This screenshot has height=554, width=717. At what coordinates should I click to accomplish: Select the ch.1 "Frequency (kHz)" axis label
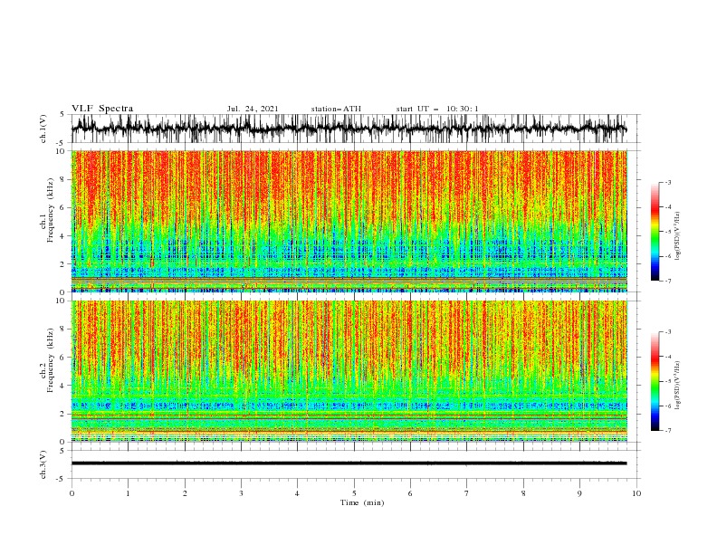(50, 210)
